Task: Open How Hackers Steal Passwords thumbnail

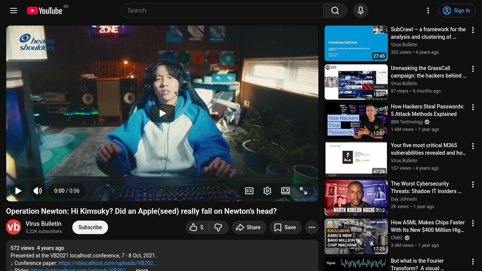Action: tap(356, 120)
